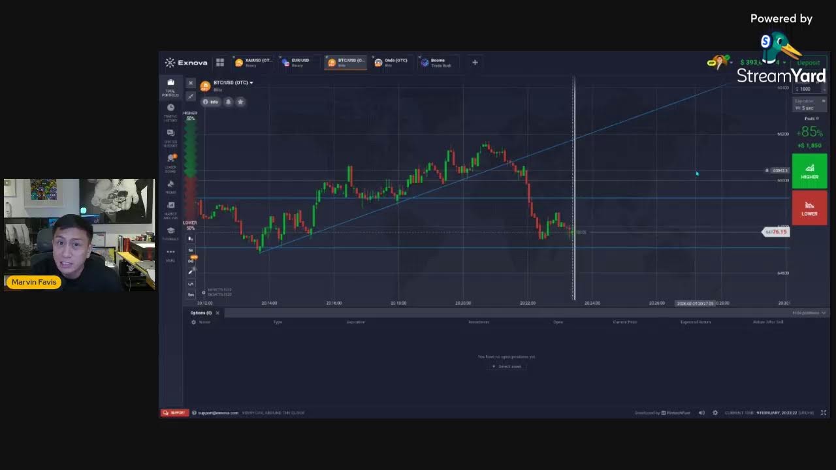Click the Expiration column header
The width and height of the screenshot is (836, 470).
pos(355,322)
